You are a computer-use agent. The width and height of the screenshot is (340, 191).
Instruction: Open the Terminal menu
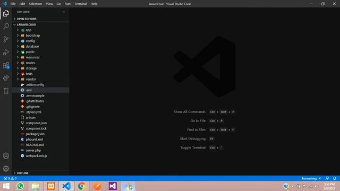[x=80, y=4]
